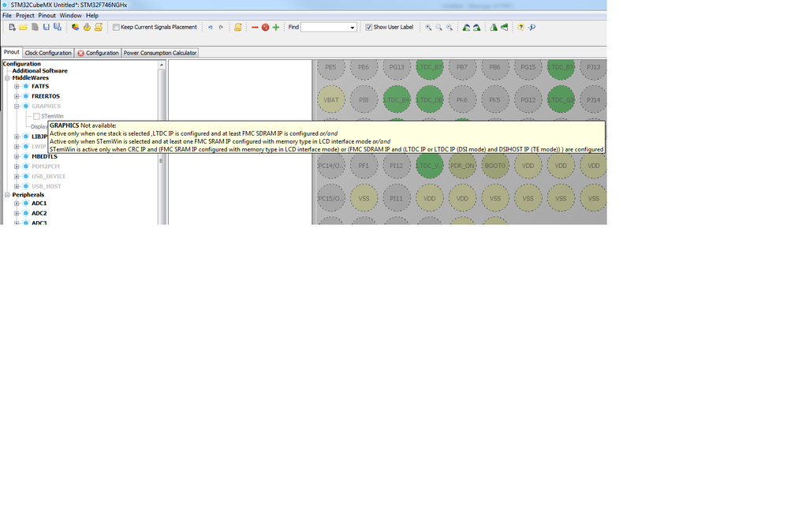787x509 pixels.
Task: Click the first flip chip view icon
Action: coord(494,27)
